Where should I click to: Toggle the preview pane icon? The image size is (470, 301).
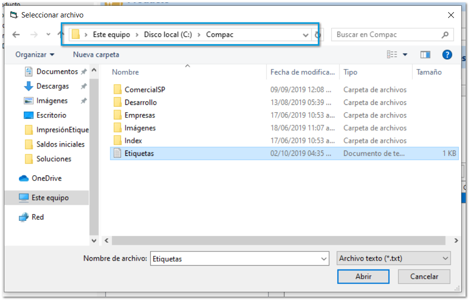click(425, 54)
